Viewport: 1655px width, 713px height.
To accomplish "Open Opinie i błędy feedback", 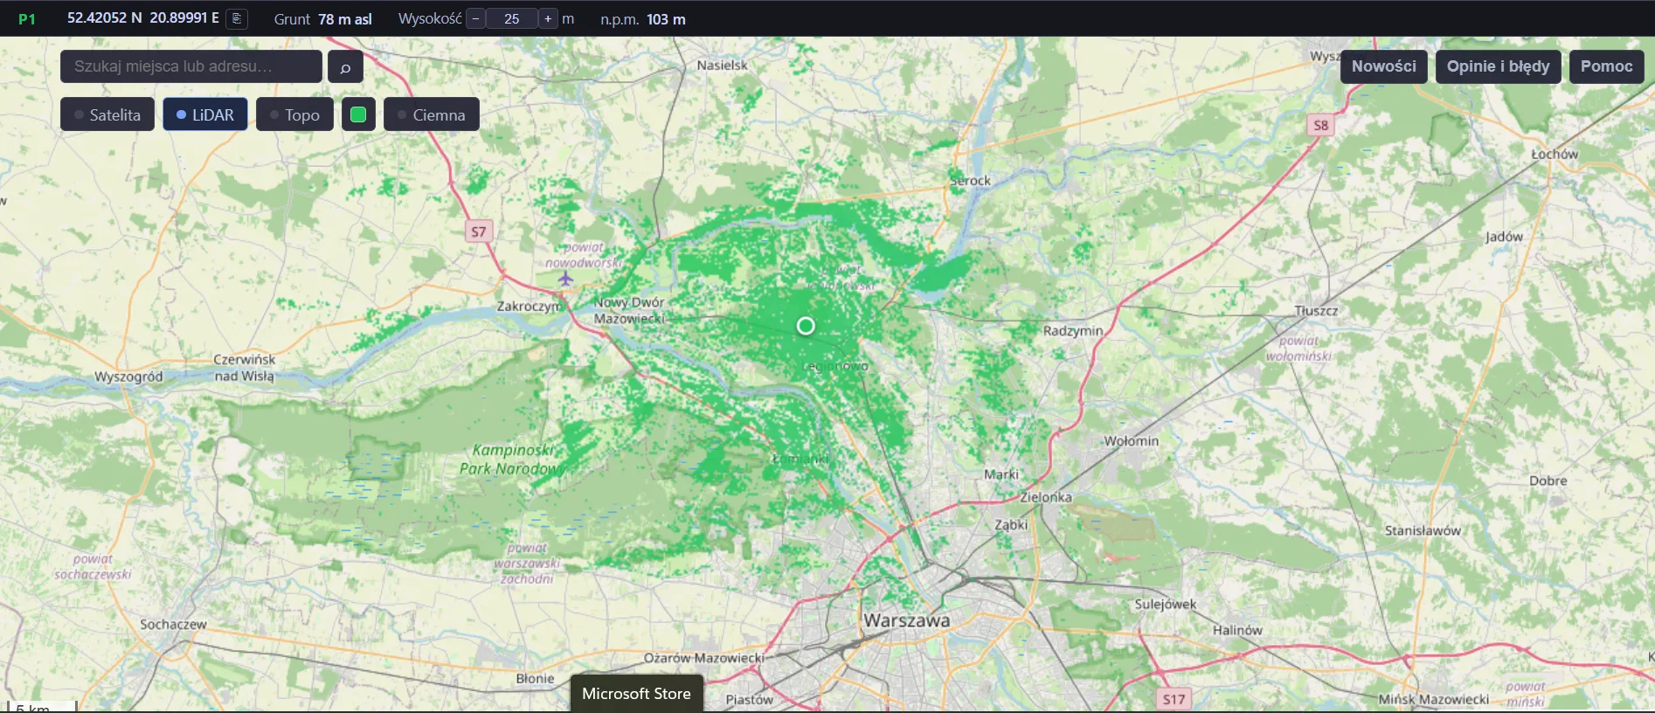I will click(1498, 66).
